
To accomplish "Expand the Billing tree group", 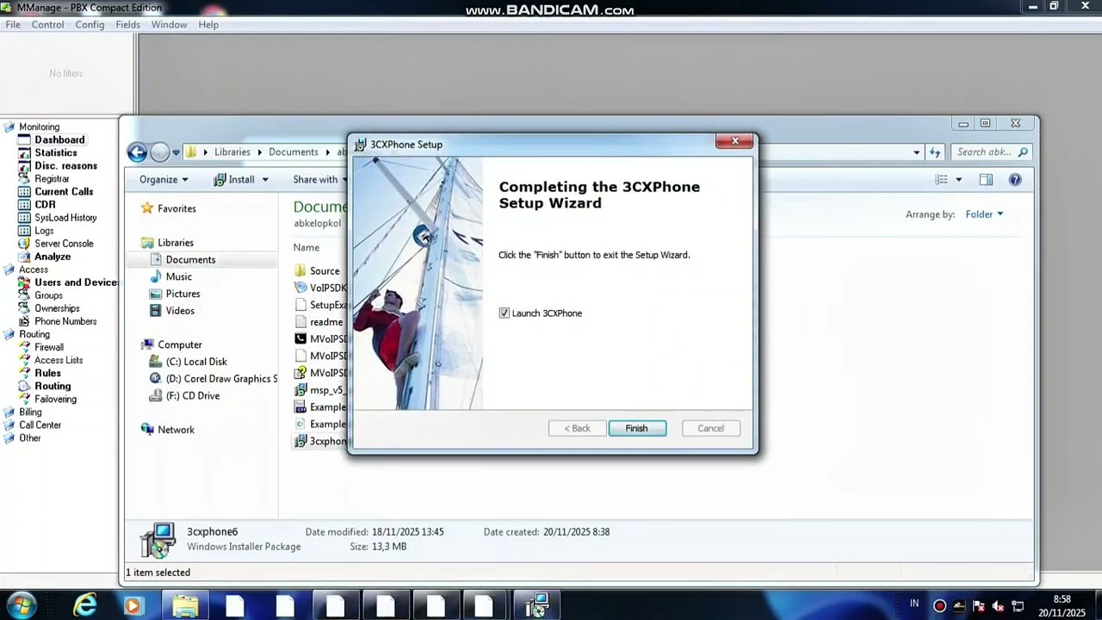I will 9,412.
